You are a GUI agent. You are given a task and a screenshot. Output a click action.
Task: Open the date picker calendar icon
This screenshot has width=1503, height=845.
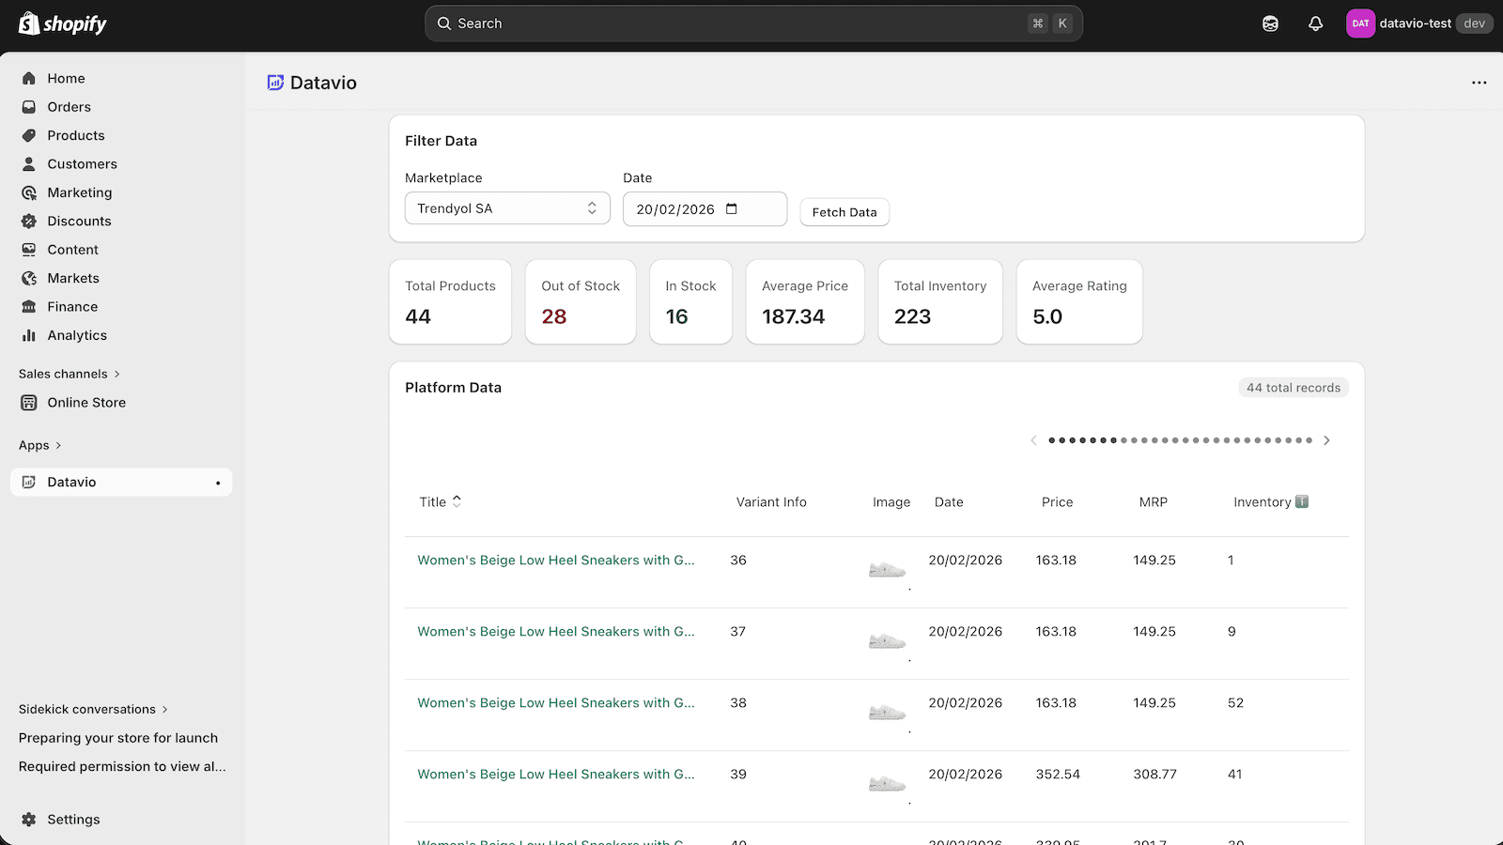point(732,208)
